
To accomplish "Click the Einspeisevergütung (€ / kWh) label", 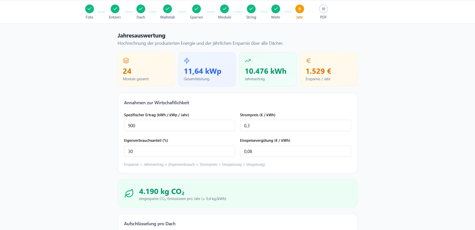I will [x=265, y=140].
